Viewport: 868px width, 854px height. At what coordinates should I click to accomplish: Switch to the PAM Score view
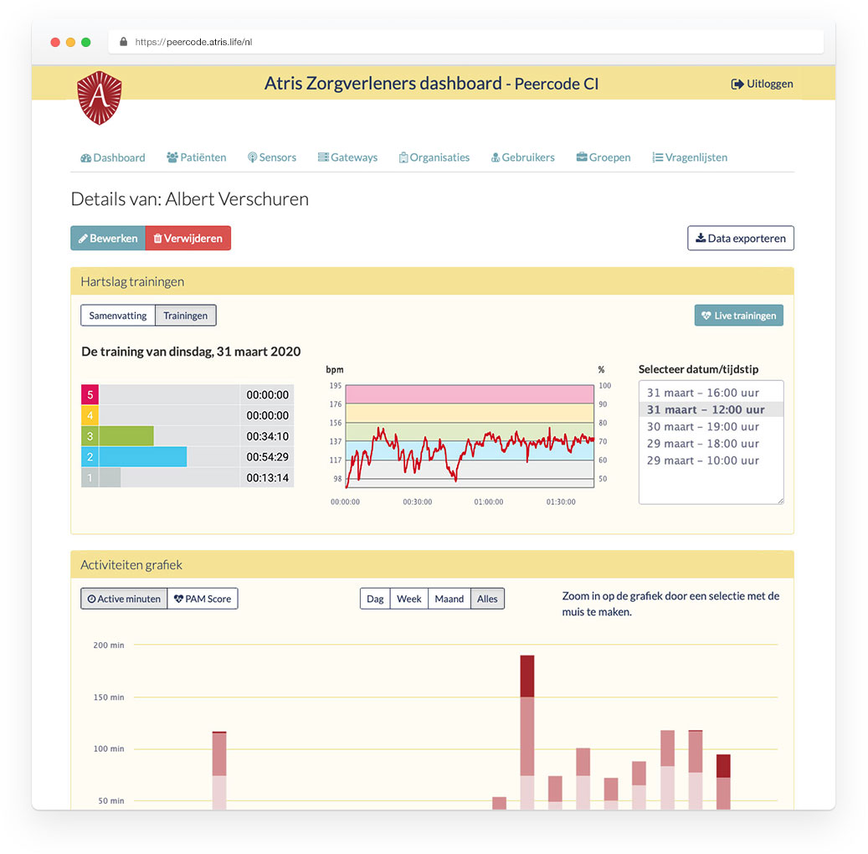[x=202, y=598]
